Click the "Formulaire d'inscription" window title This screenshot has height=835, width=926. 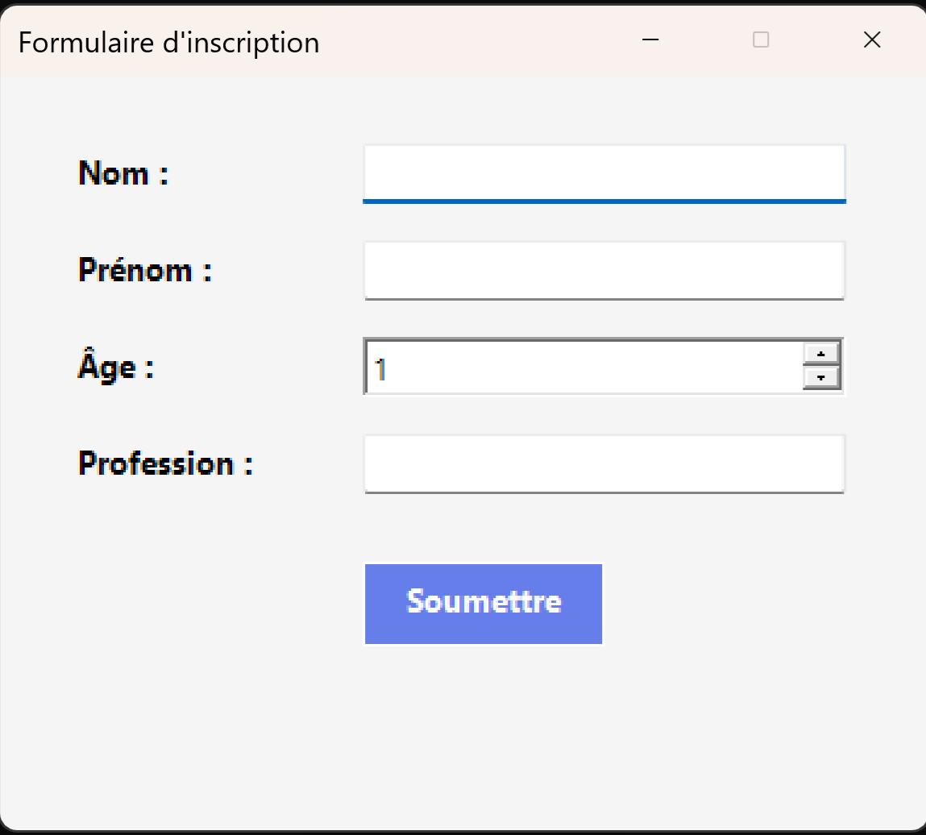pyautogui.click(x=169, y=42)
